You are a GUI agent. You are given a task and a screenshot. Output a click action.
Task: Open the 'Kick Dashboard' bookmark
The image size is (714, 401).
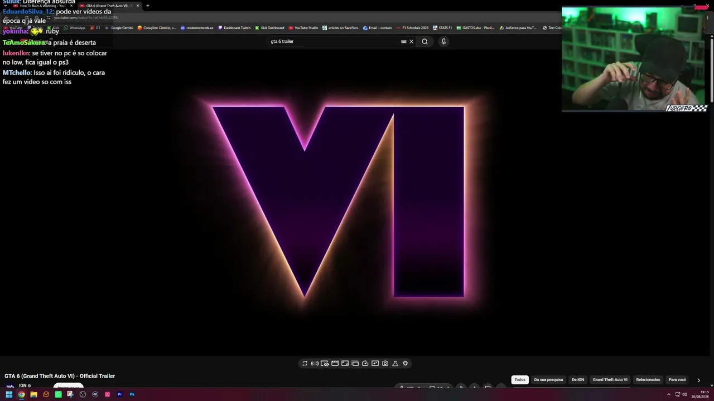tap(269, 28)
